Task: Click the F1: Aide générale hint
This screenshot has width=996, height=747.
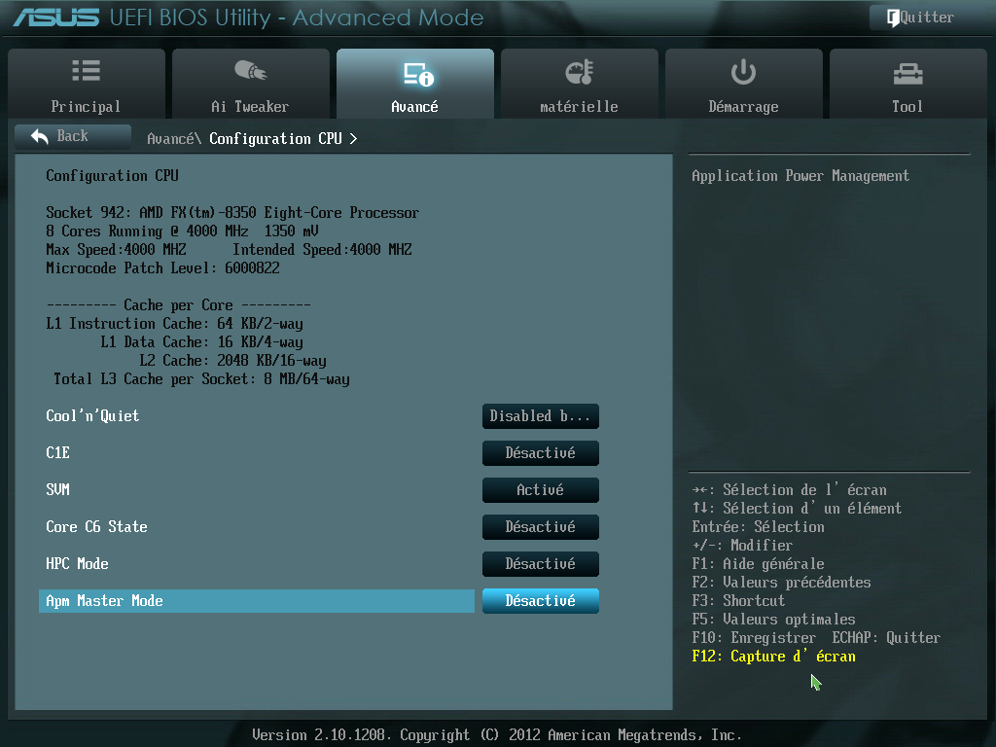Action: [x=759, y=563]
